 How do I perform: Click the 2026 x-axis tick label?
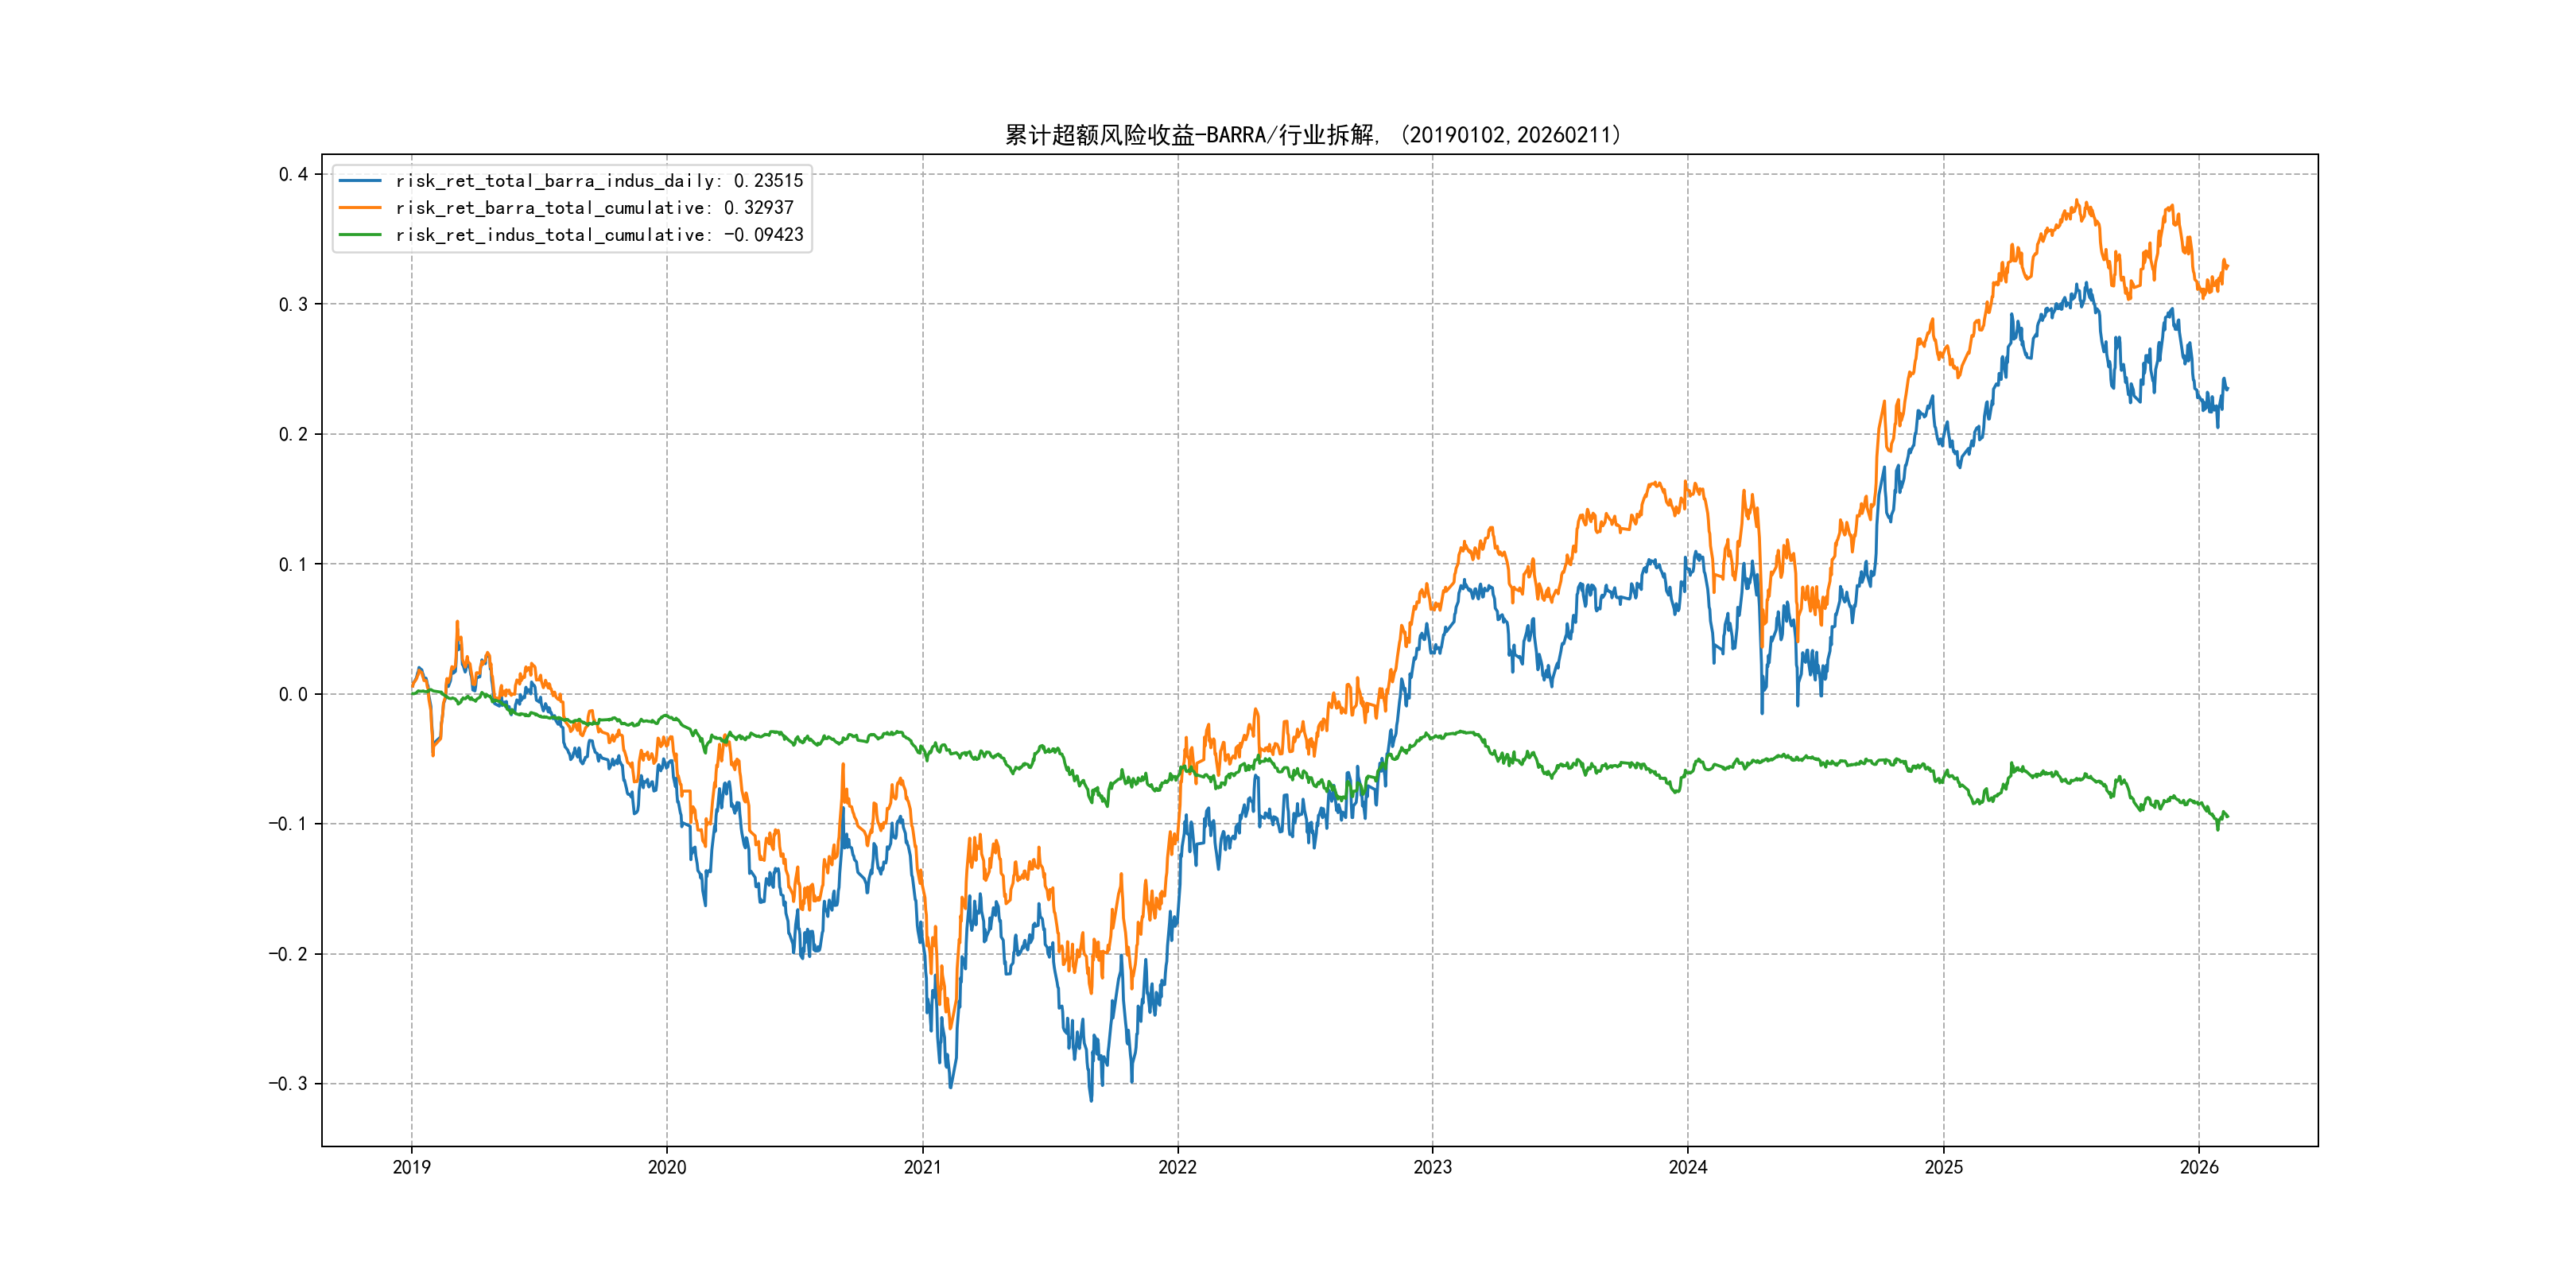[2199, 1167]
